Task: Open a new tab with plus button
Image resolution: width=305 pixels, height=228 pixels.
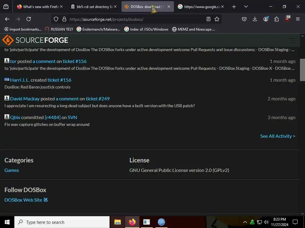Action: tap(234, 7)
